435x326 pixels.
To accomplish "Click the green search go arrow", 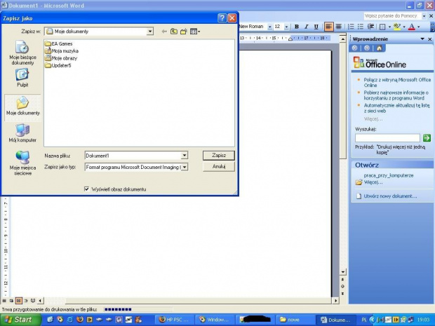I will point(427,137).
